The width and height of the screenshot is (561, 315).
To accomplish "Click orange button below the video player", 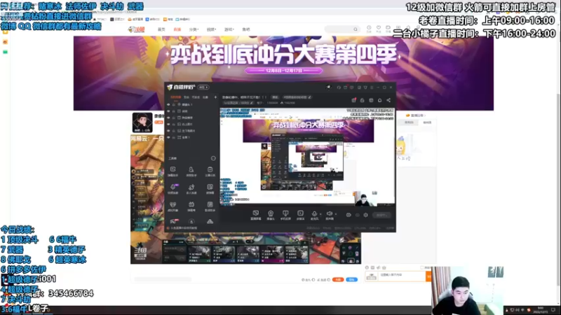I will point(338,279).
